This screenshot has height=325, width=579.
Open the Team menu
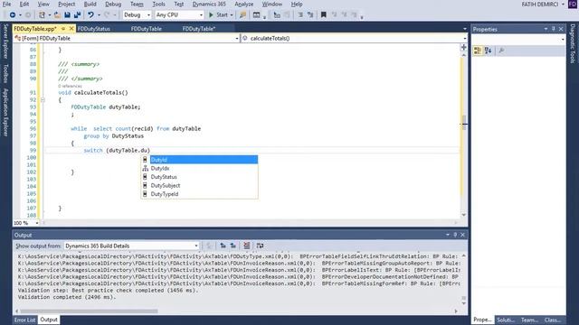coord(137,4)
